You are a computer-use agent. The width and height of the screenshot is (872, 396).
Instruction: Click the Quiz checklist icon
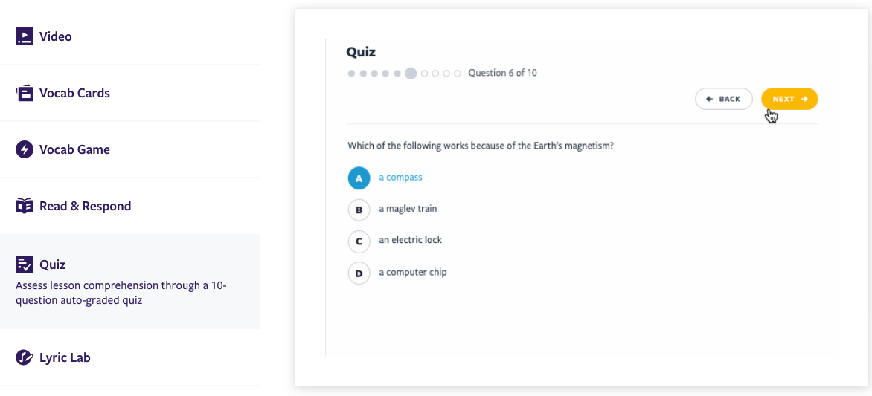pyautogui.click(x=25, y=264)
